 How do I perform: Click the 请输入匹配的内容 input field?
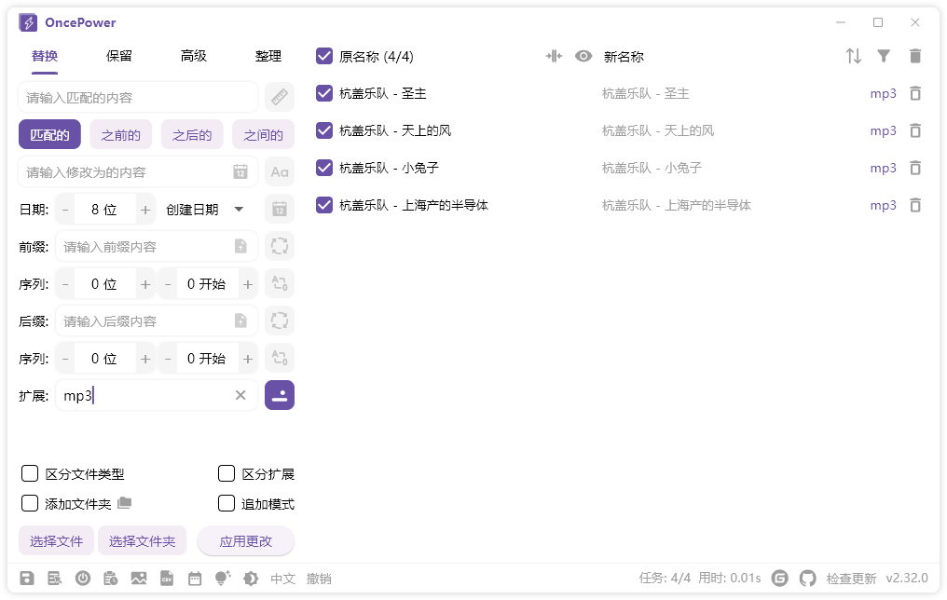click(140, 97)
